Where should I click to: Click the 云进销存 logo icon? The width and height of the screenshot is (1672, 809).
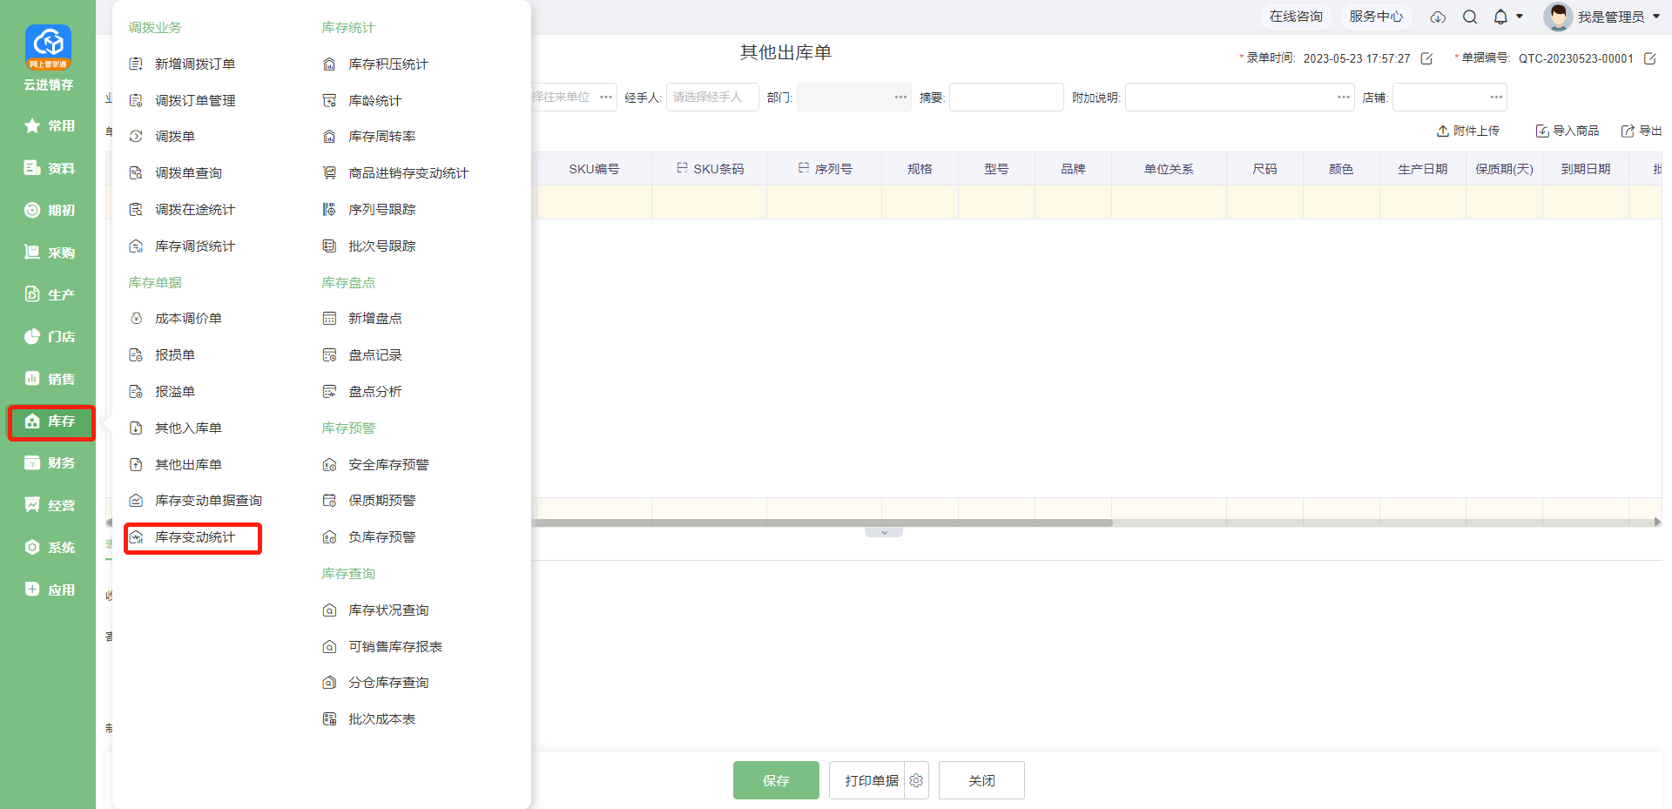point(48,47)
